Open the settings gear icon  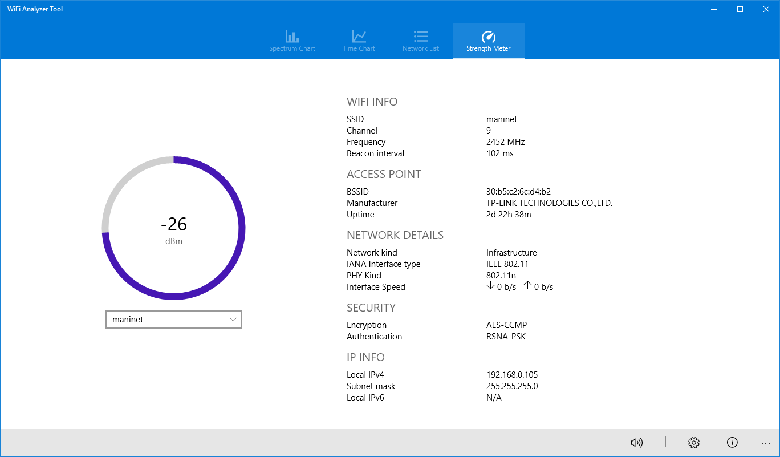point(693,442)
